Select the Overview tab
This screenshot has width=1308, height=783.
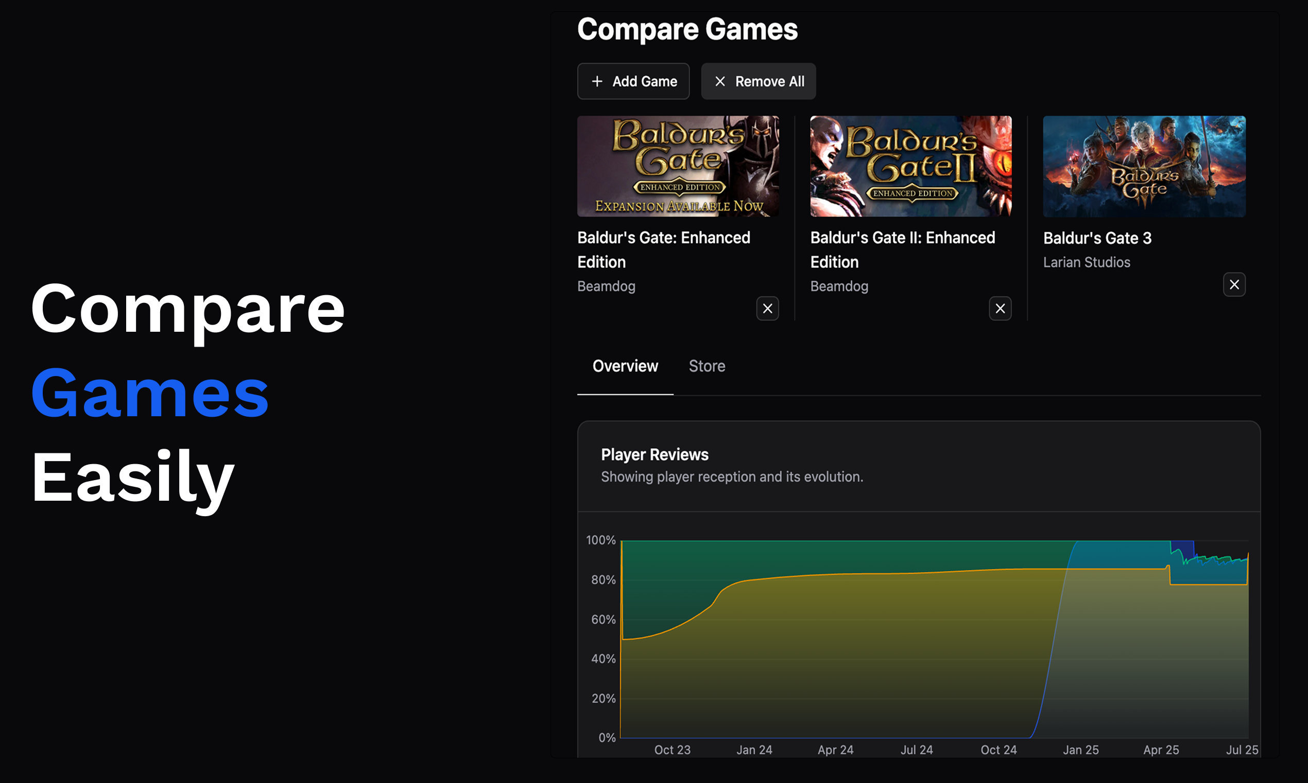[625, 366]
